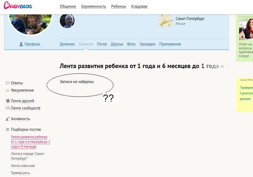Click the Уведомления envelope icon
The width and height of the screenshot is (253, 177).
pos(8,90)
